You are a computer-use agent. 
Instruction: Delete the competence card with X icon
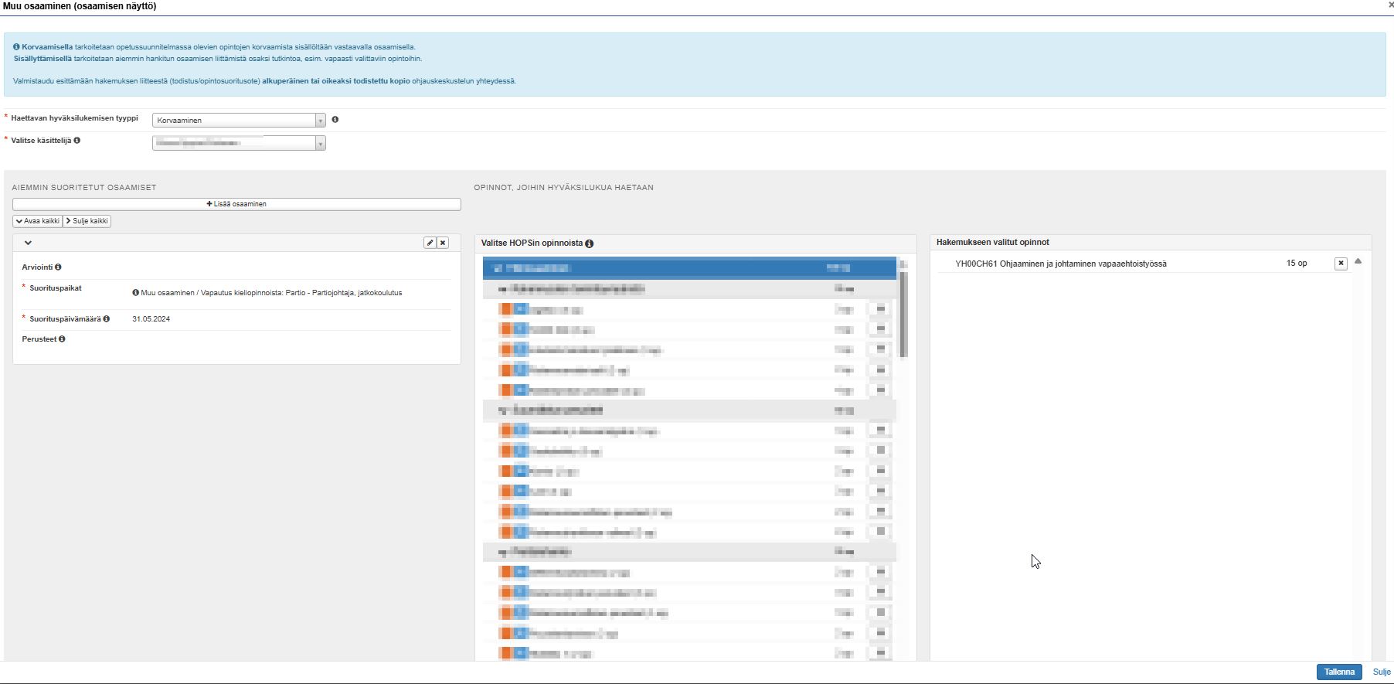(443, 243)
